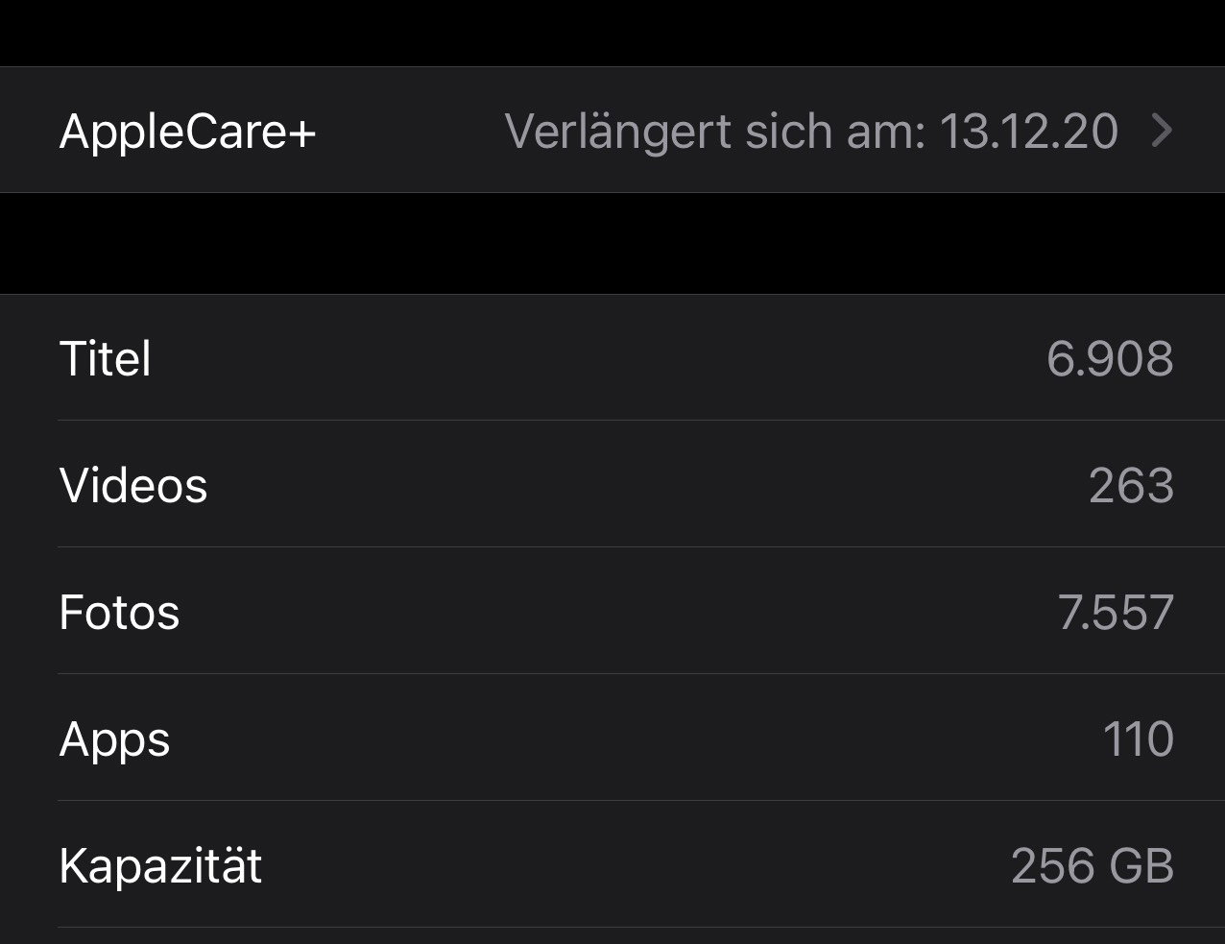
Task: Expand the AppleCare+ chevron arrow
Action: coord(1161,132)
